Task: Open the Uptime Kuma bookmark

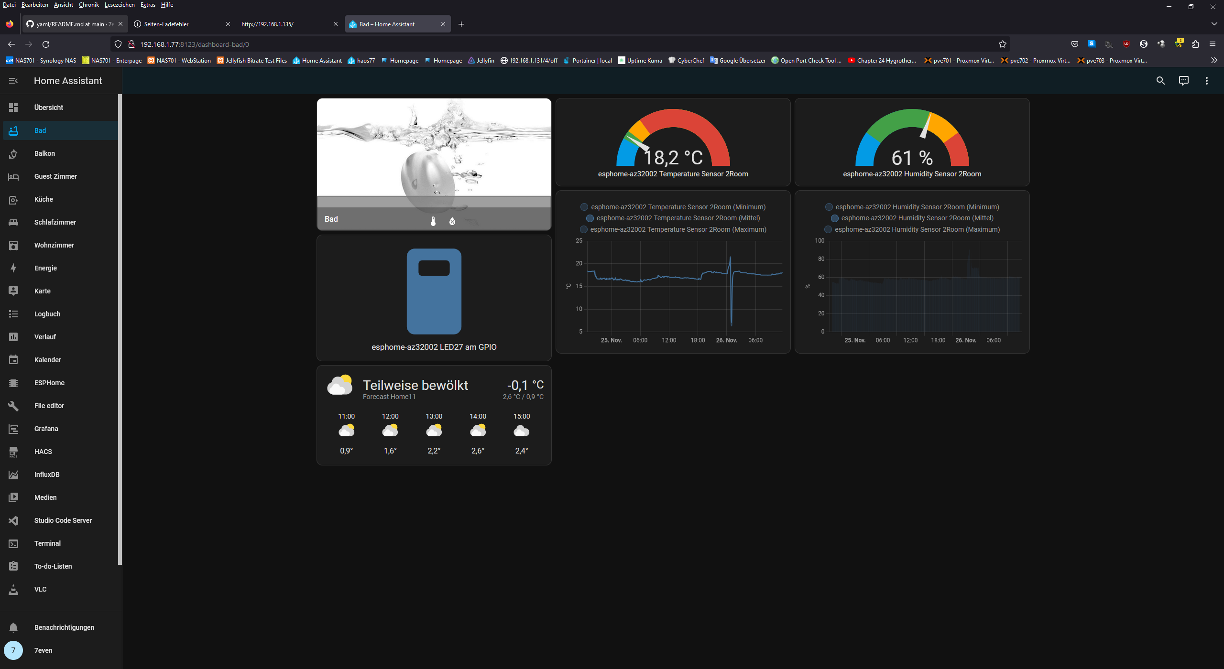Action: point(640,60)
